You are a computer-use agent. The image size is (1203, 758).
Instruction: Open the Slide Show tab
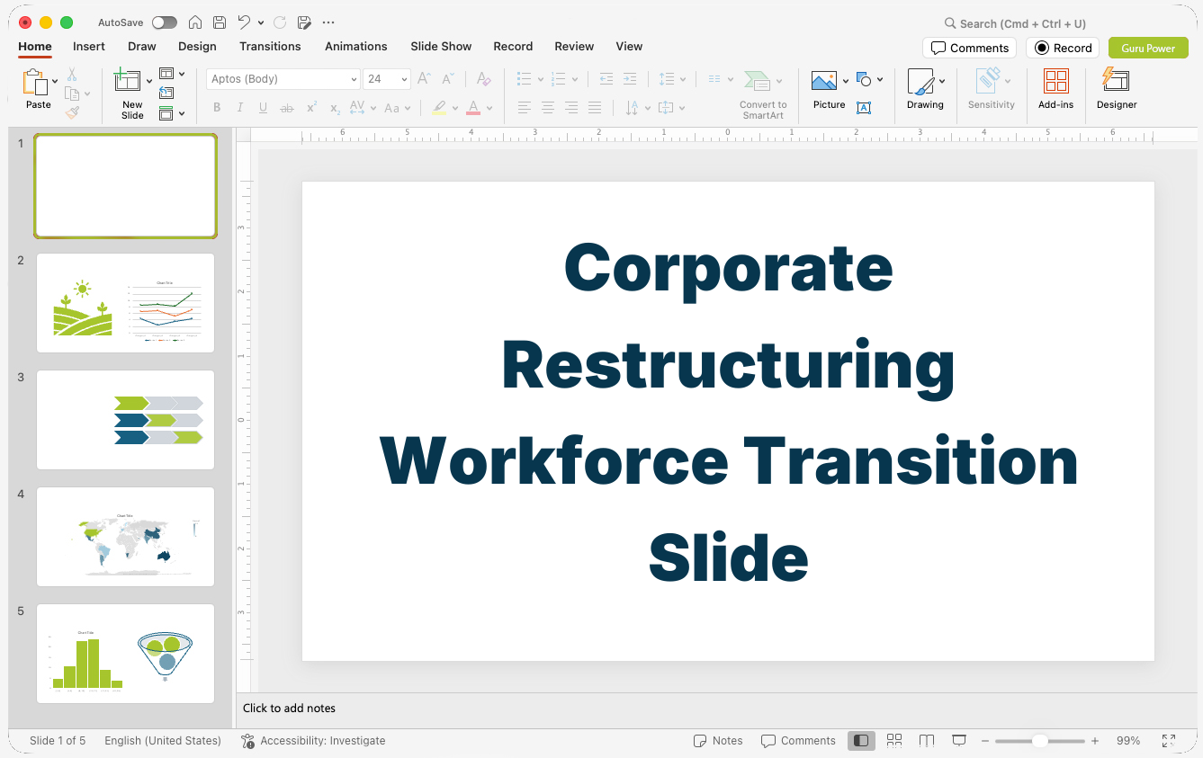coord(441,46)
